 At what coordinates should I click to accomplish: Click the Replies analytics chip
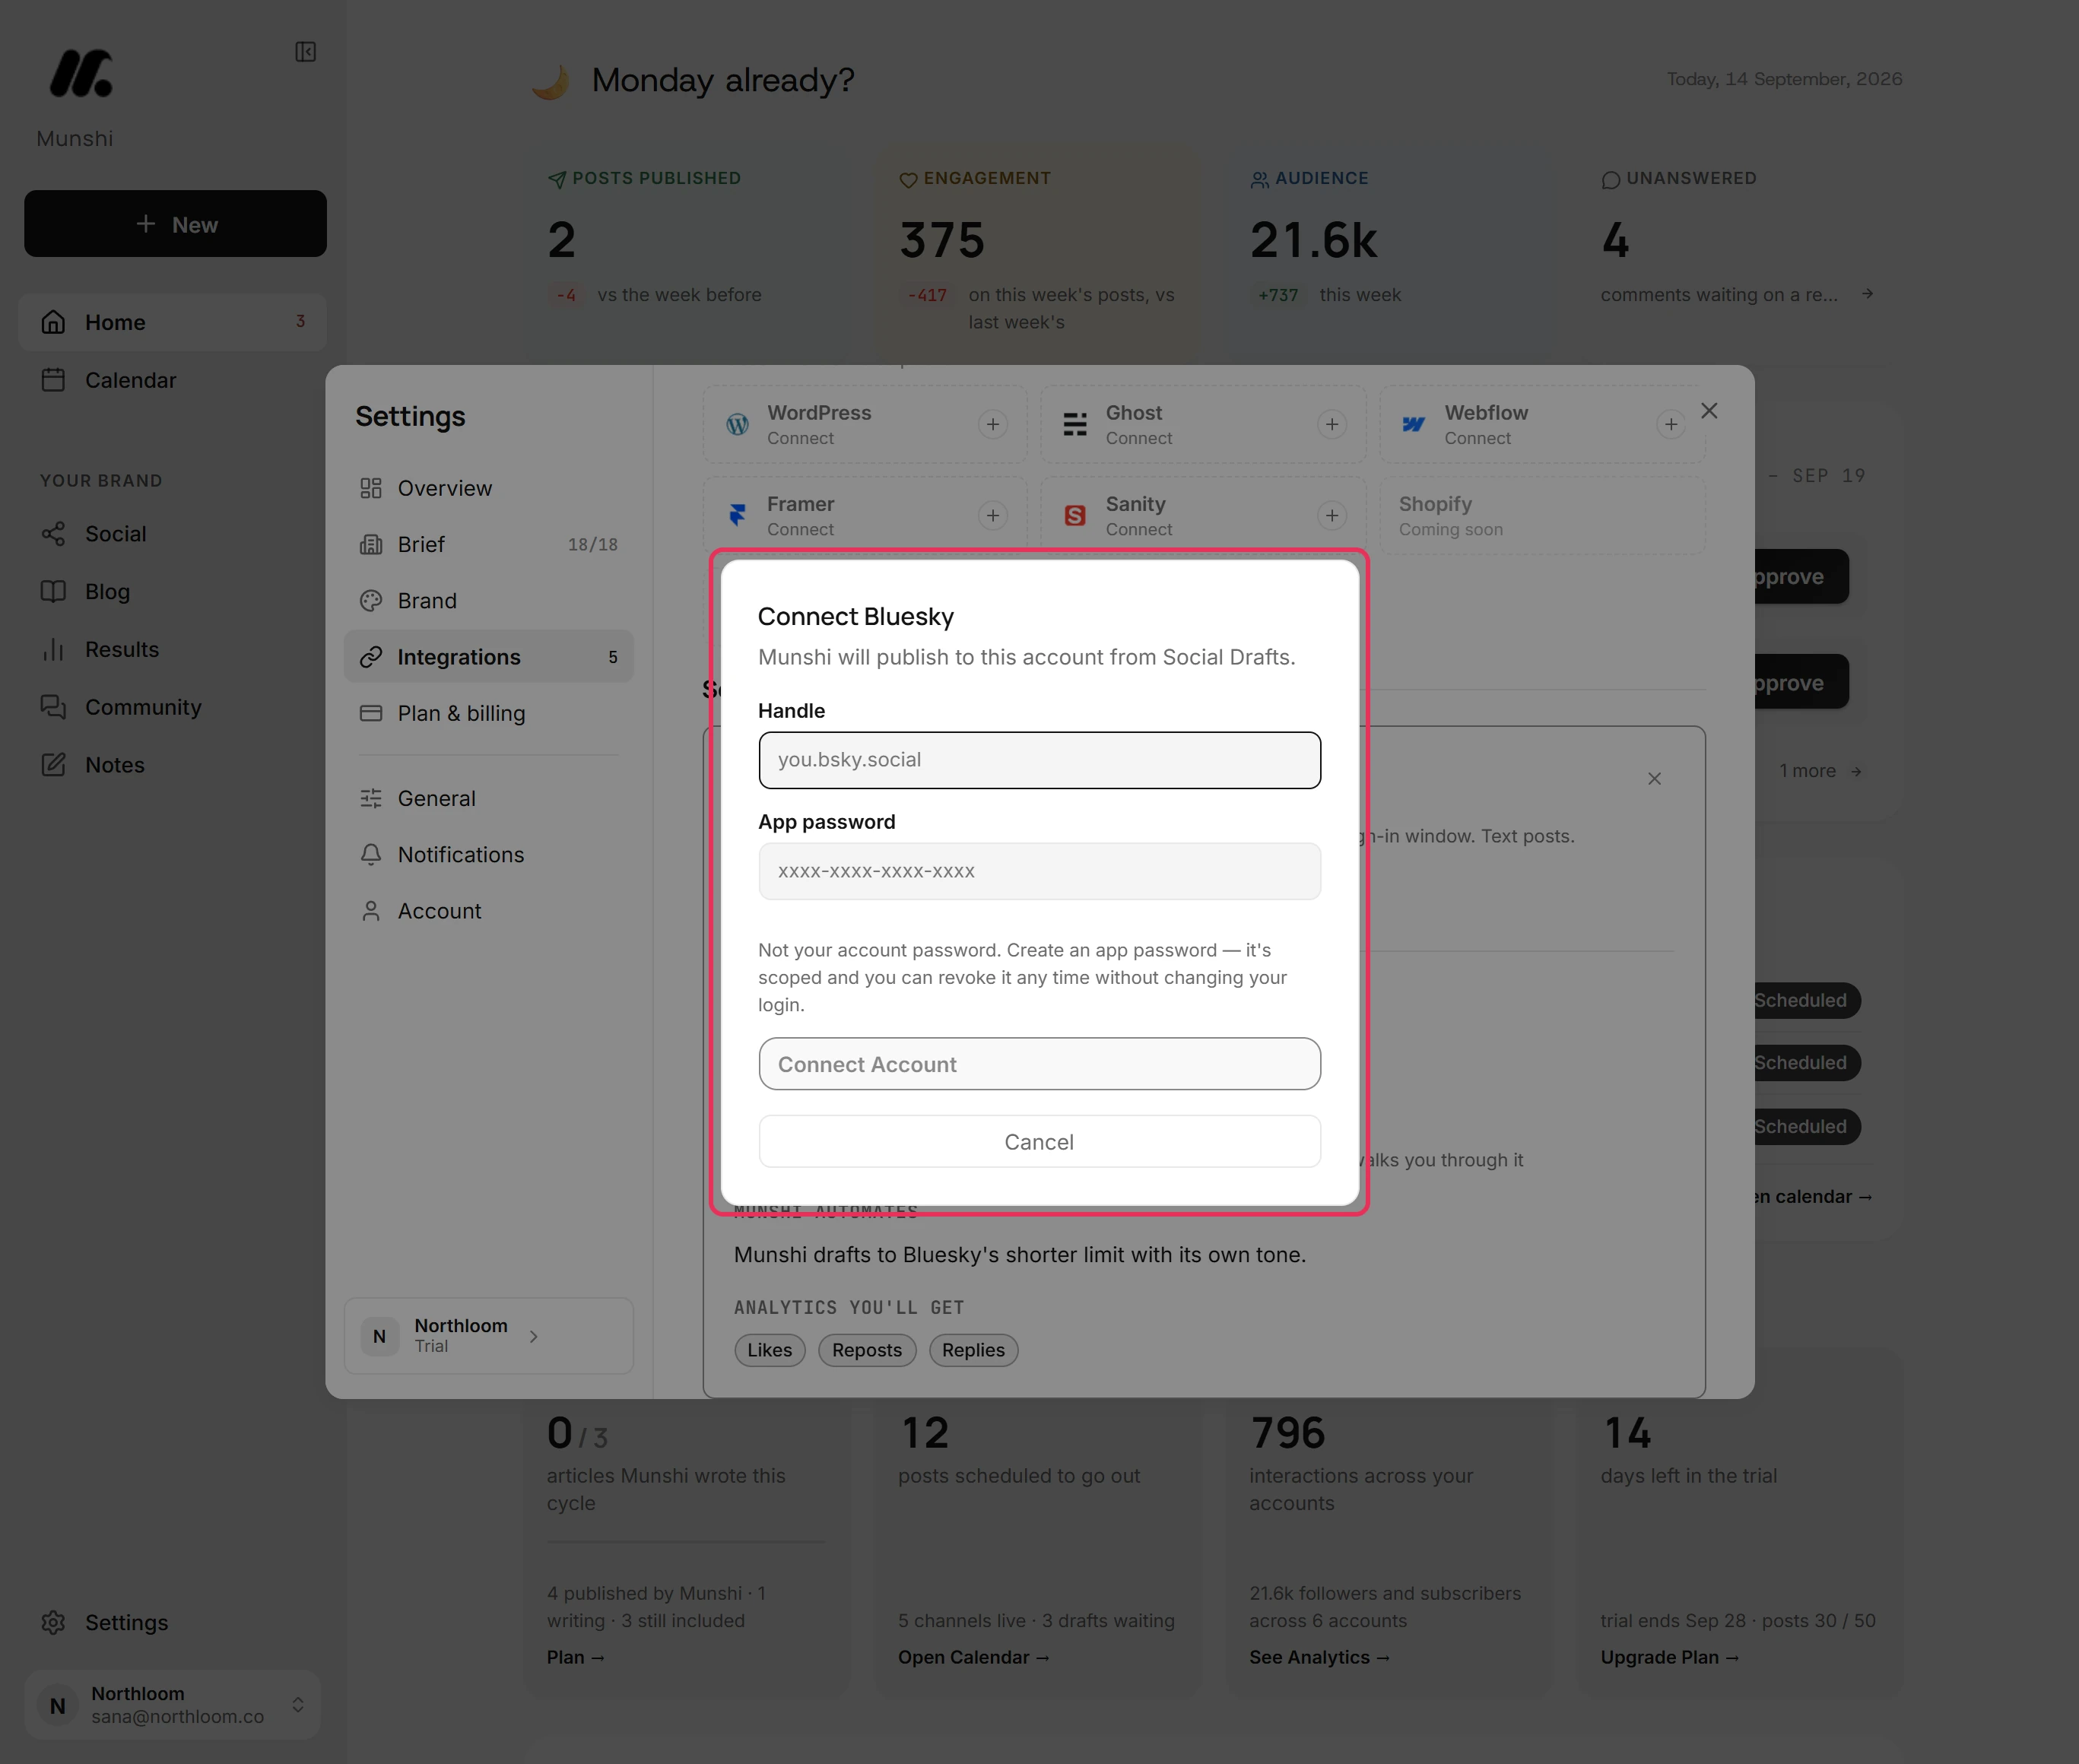(973, 1350)
